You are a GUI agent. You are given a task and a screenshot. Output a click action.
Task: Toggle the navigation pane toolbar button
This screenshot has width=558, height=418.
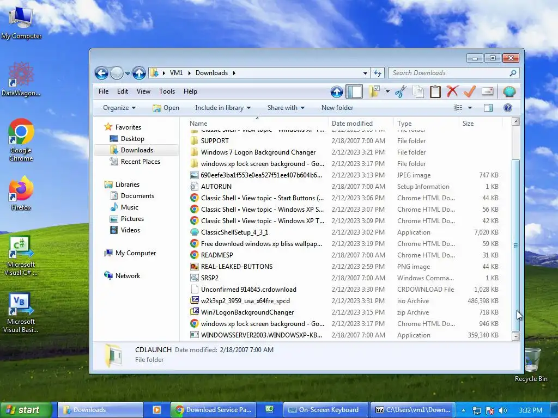354,91
